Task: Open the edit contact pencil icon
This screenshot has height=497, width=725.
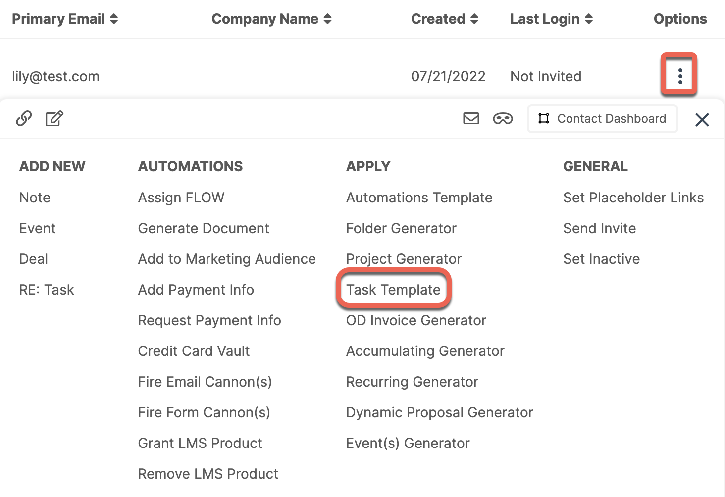Action: pos(54,119)
